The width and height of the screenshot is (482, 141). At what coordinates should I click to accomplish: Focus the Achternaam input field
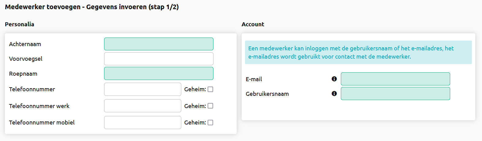[159, 44]
